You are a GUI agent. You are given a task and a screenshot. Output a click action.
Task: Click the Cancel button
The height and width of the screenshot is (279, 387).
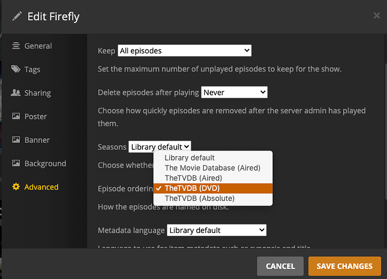pos(280,266)
